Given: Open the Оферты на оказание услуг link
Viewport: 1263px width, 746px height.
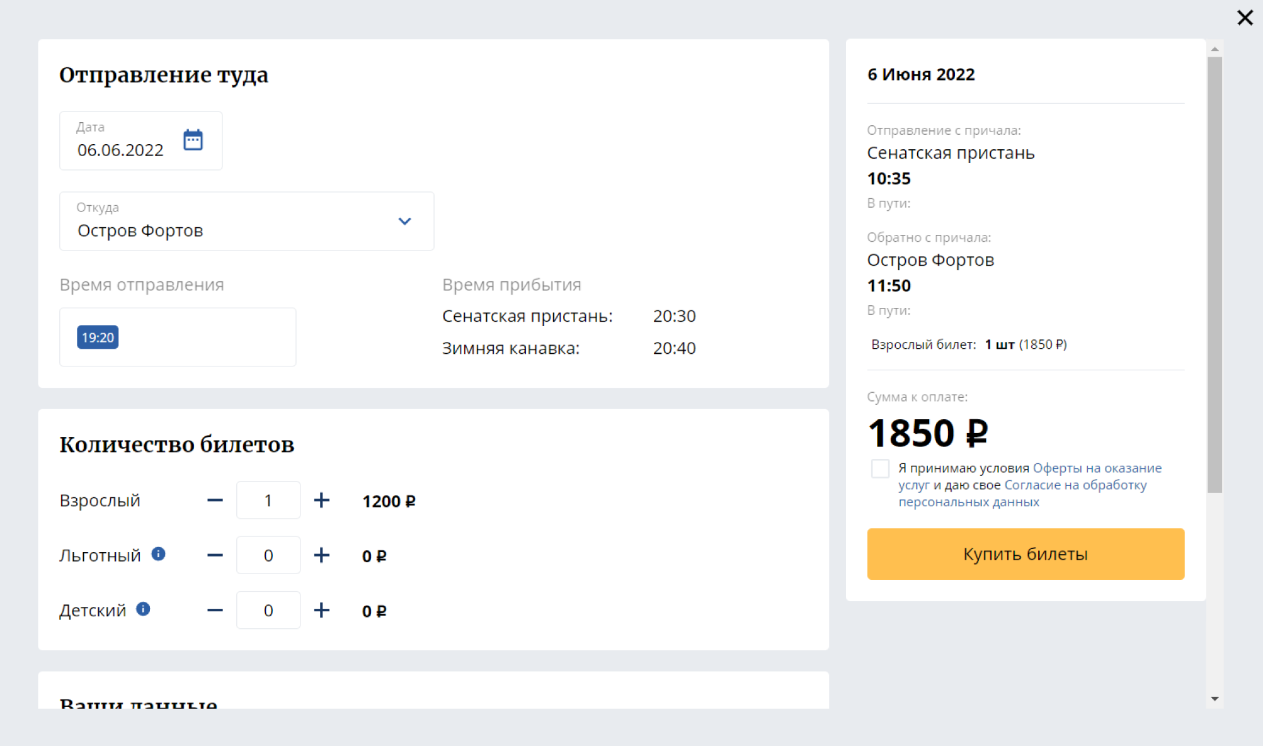Looking at the screenshot, I should click(1097, 468).
